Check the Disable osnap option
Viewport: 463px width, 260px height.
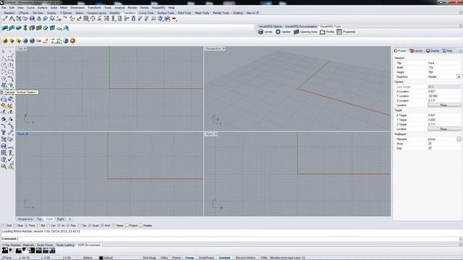[x=140, y=225]
